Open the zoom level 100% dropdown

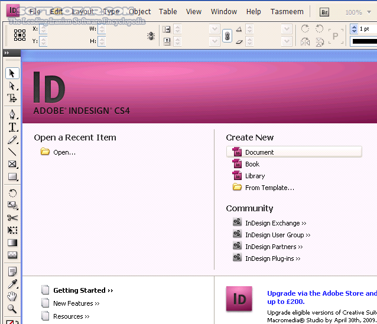pos(369,12)
